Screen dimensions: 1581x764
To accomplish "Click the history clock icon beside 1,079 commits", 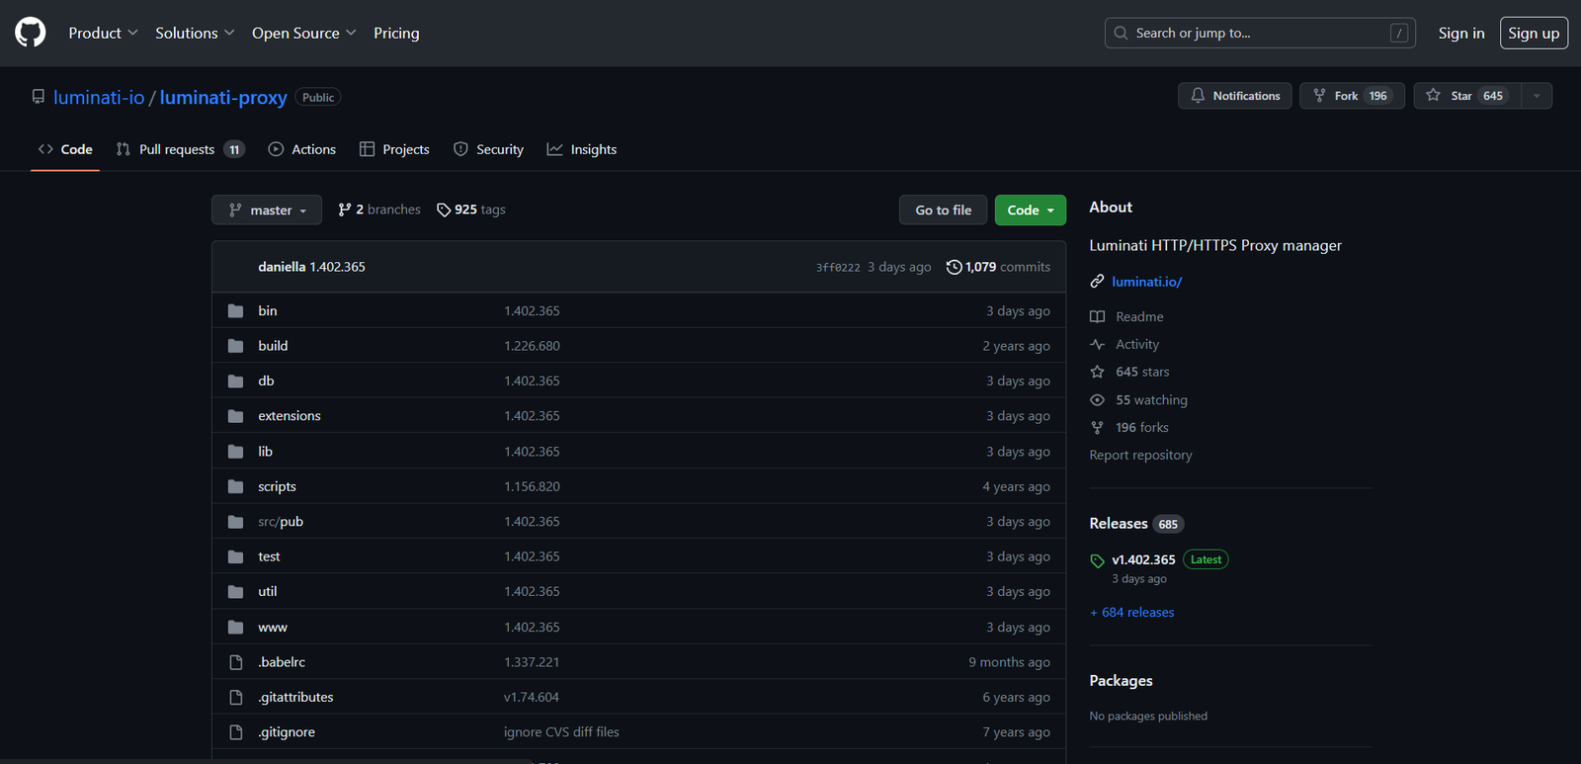I will (x=954, y=267).
